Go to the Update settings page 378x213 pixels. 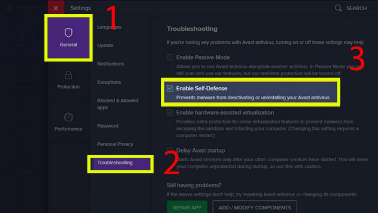coord(106,45)
